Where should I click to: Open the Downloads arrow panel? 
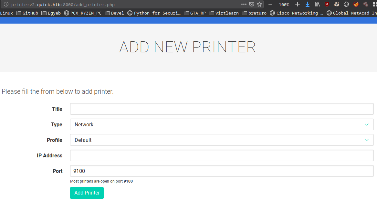point(307,5)
